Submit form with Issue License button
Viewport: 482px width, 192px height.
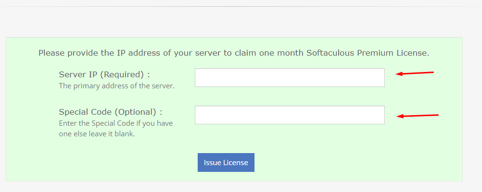(x=226, y=163)
